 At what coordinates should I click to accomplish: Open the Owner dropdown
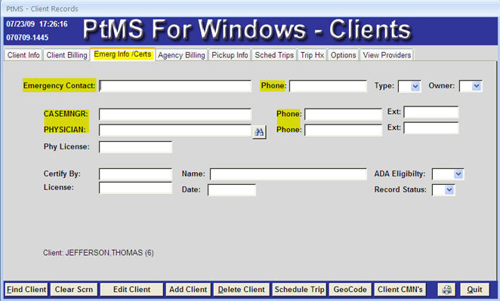[477, 86]
